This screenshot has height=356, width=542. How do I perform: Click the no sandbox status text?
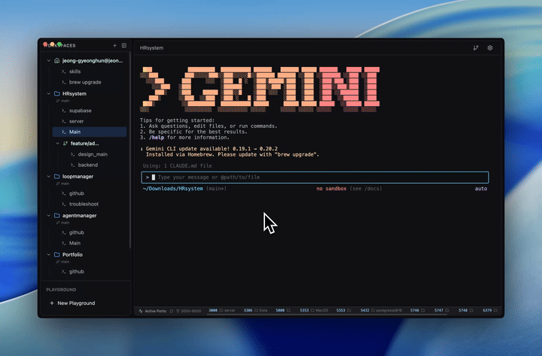point(331,189)
